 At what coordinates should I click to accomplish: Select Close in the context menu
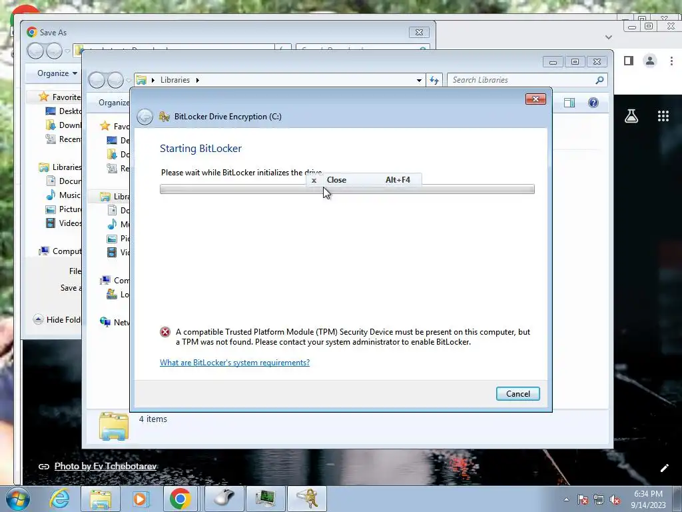[364, 180]
